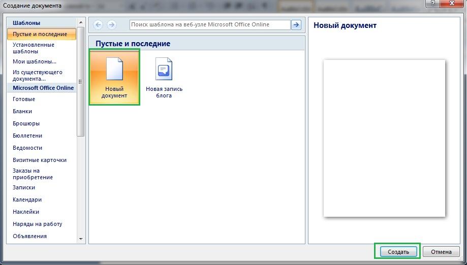The height and width of the screenshot is (265, 467).
Task: Open Установленные шаблоны category
Action: pos(34,48)
